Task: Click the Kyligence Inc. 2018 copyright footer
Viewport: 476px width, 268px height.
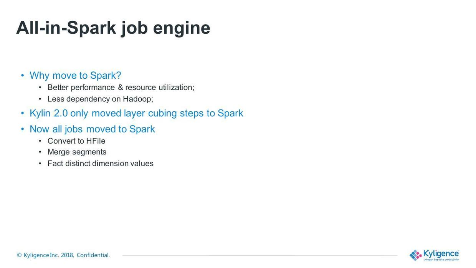Action: click(x=63, y=255)
